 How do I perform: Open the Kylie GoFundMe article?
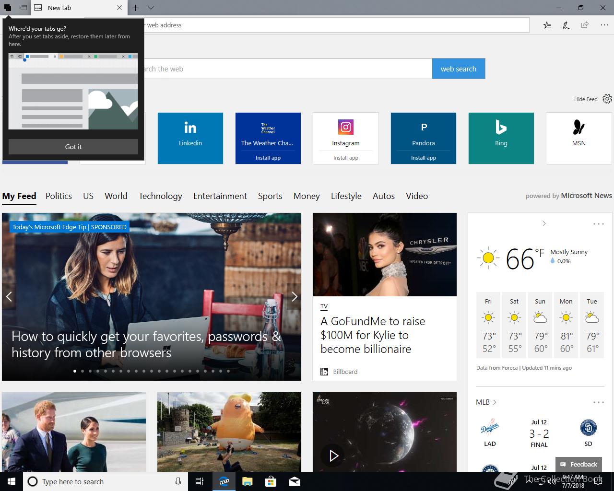tap(373, 335)
